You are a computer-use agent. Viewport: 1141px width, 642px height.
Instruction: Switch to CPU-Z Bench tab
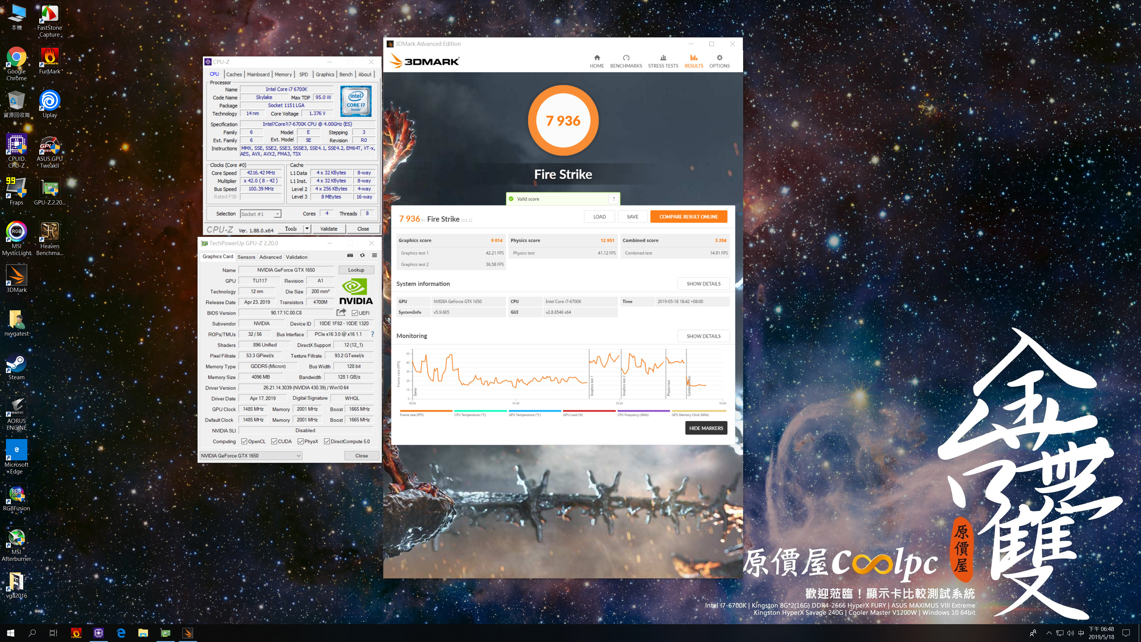tap(346, 74)
